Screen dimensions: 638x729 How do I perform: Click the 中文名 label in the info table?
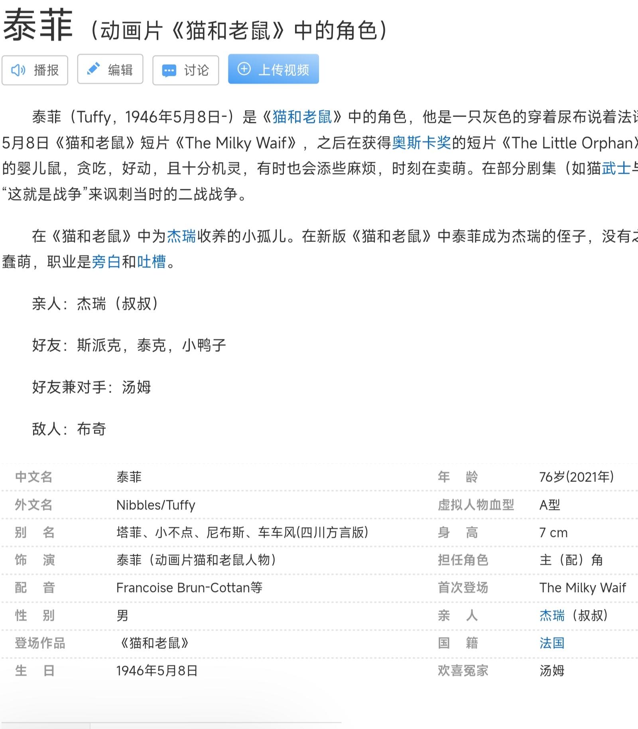(34, 477)
